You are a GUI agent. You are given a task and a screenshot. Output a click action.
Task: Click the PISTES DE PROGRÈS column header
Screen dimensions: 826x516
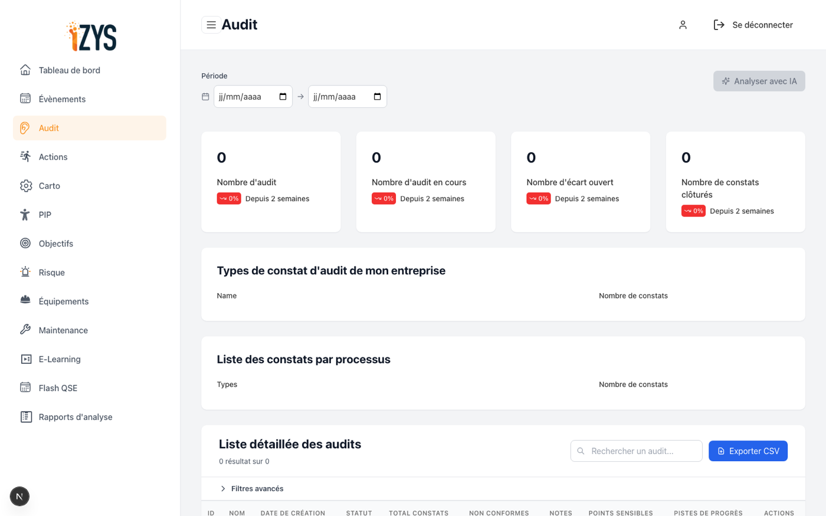[x=708, y=513]
